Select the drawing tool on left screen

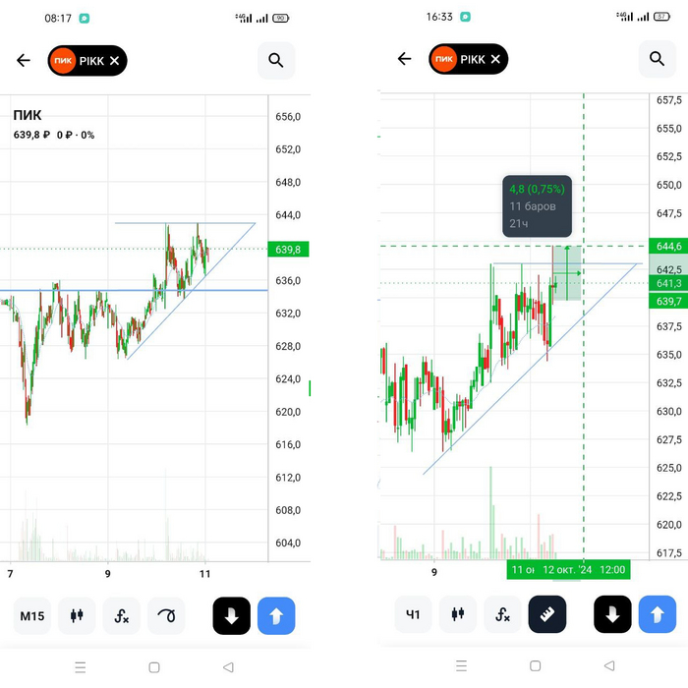[x=166, y=616]
